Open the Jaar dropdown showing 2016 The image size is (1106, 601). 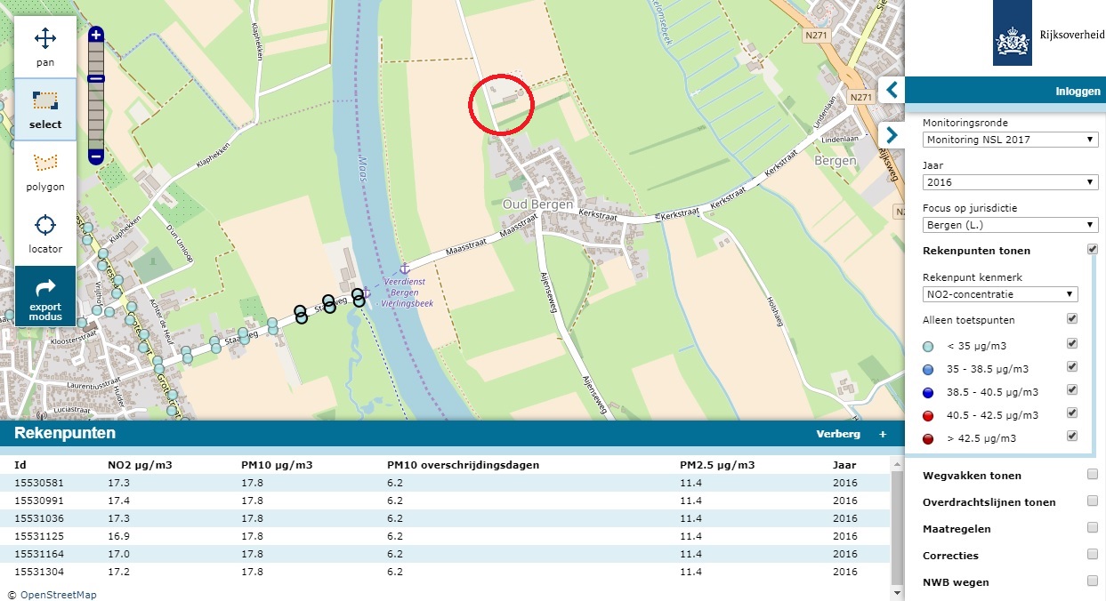point(1010,182)
